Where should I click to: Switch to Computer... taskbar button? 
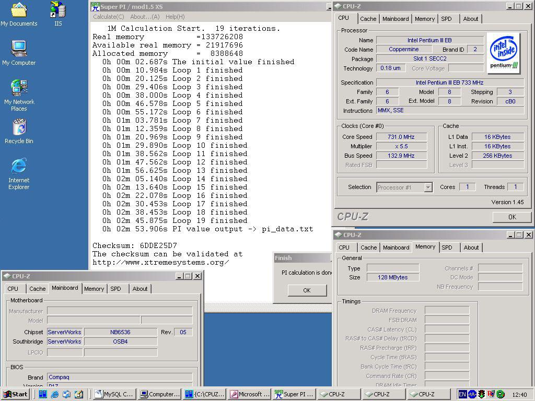[160, 394]
